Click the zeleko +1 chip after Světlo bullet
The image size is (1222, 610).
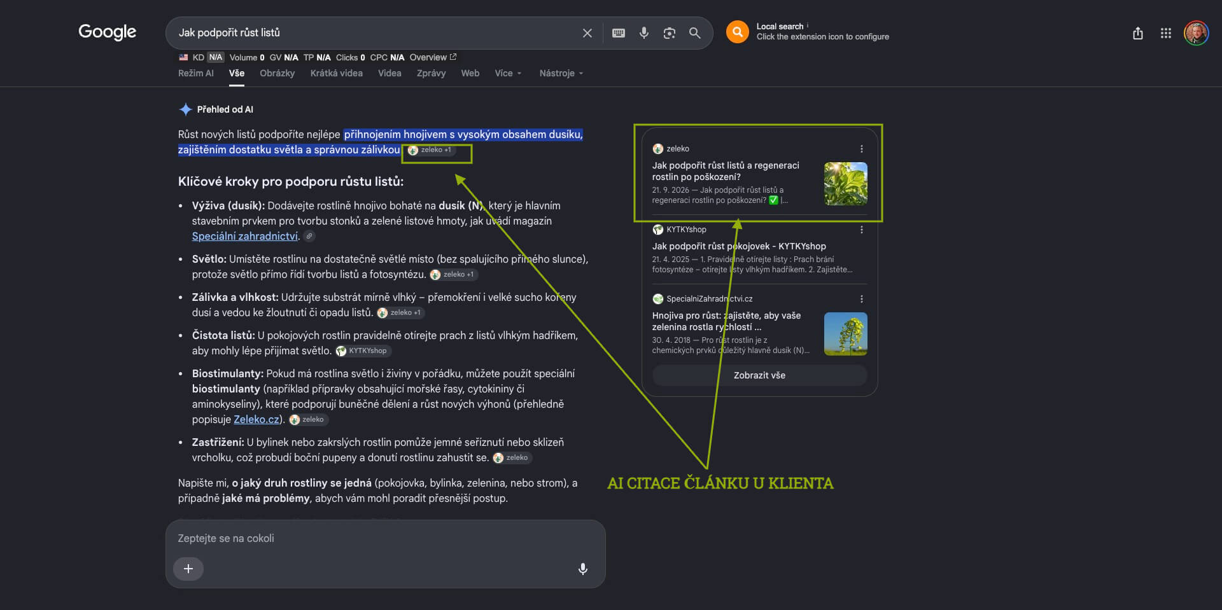click(x=453, y=275)
